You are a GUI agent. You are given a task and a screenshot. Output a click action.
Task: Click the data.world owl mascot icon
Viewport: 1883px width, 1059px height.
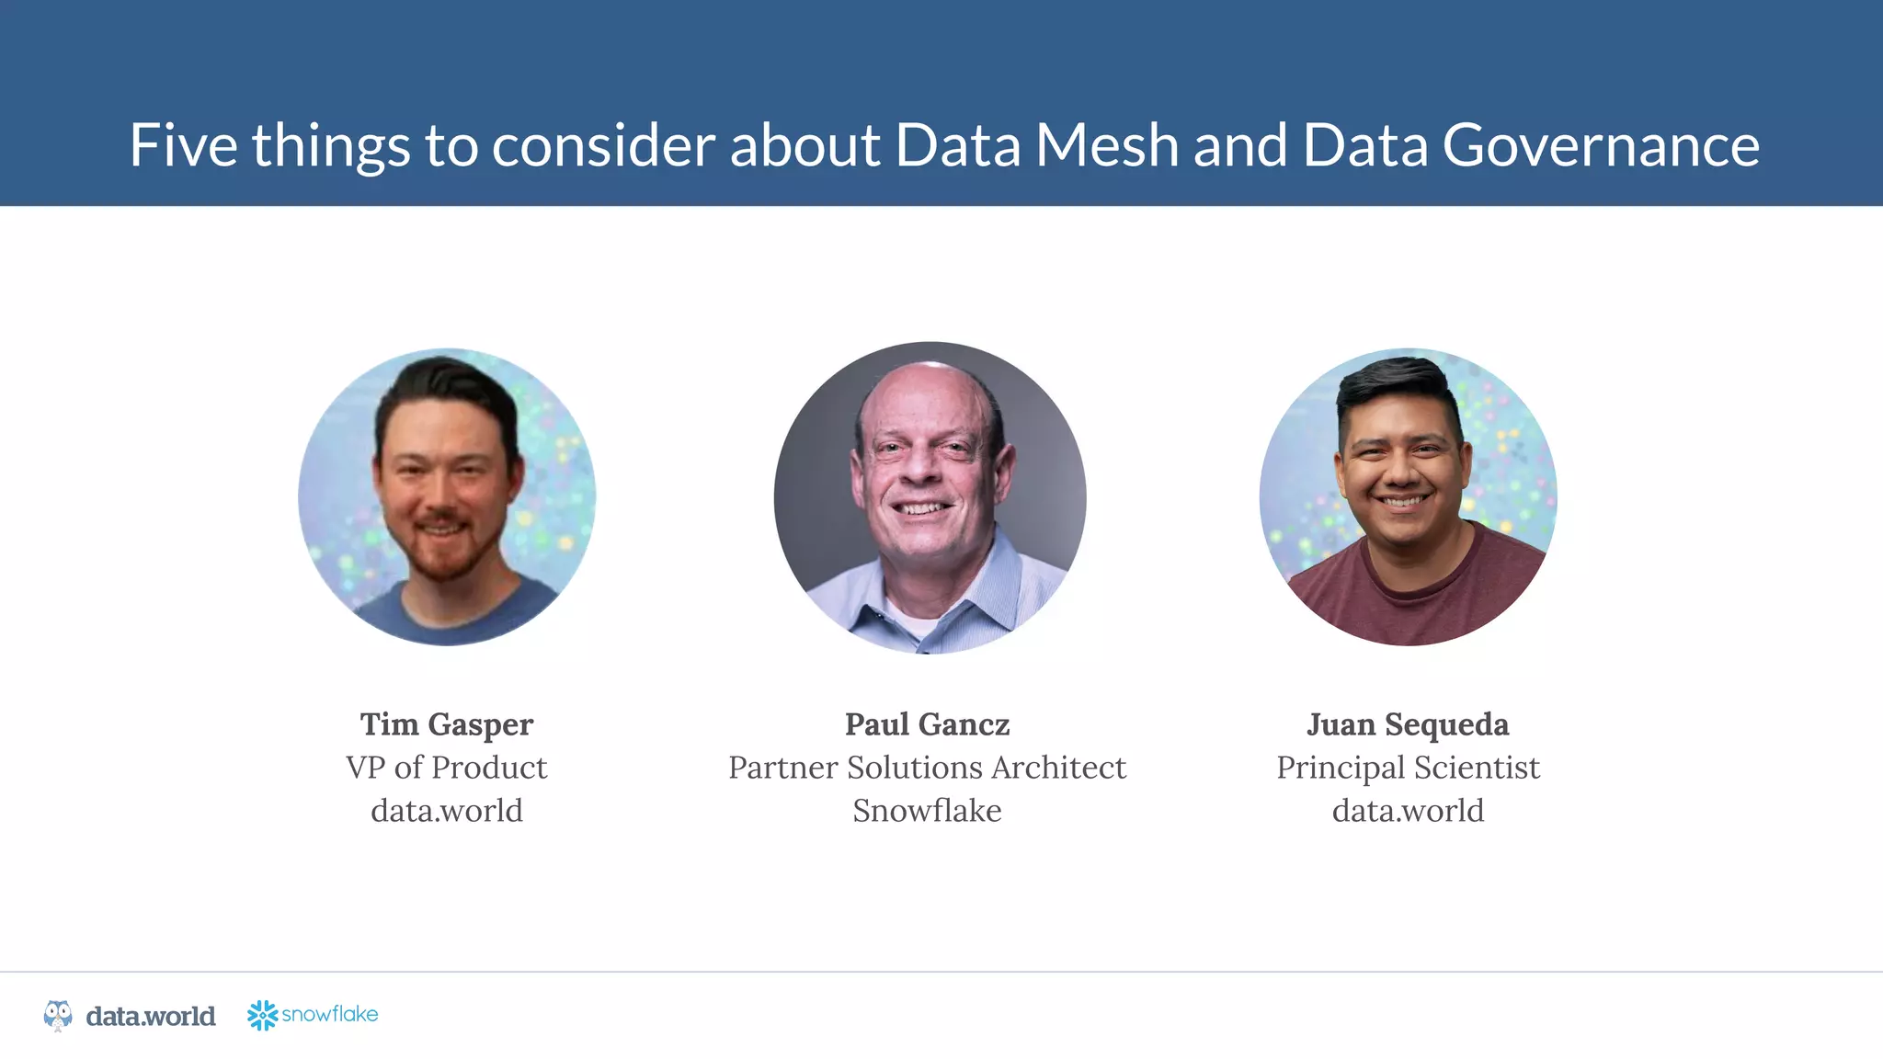coord(58,1015)
